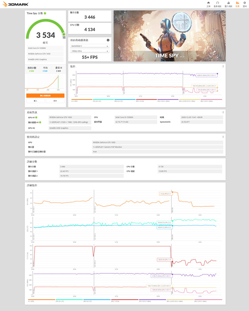
Task: Click the green check next to GPU #1
Action: [36, 117]
